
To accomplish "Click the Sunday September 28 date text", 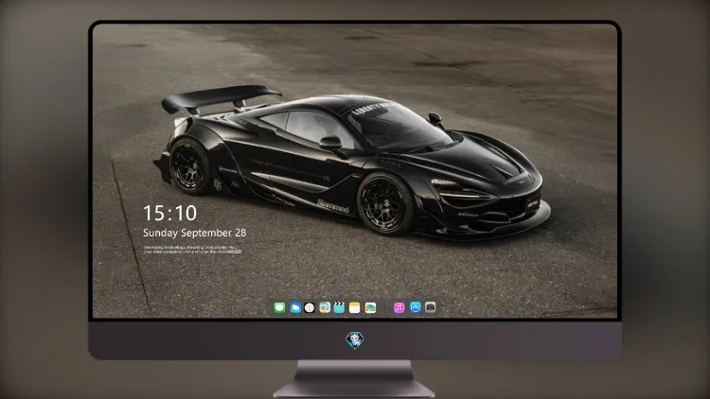I will [x=195, y=233].
